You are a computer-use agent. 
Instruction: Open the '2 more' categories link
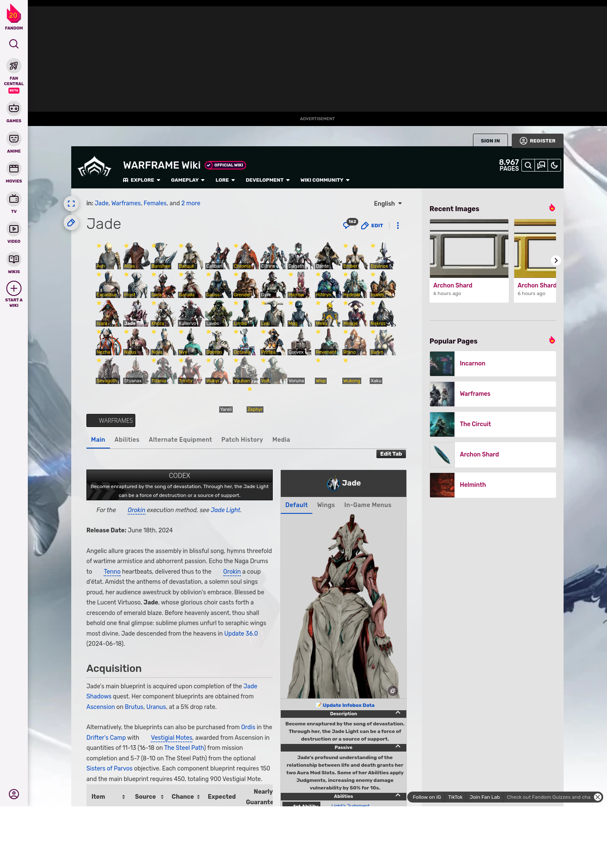coord(191,203)
